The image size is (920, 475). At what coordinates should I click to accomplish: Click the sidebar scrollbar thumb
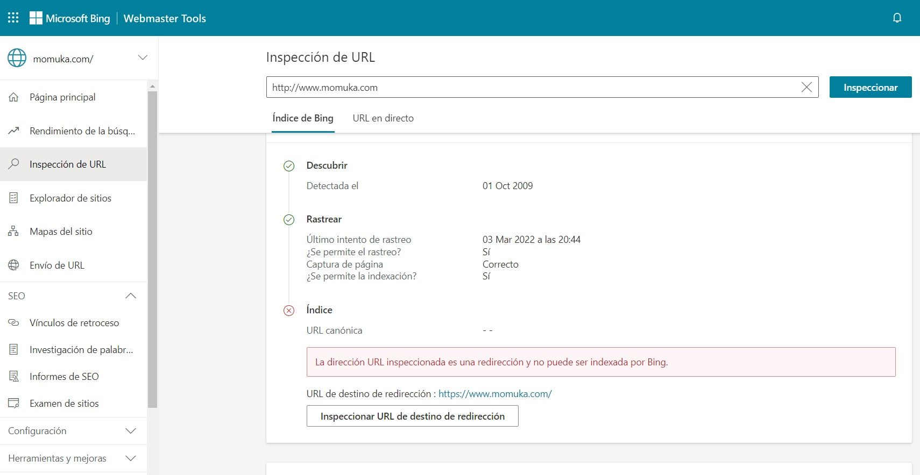tap(152, 249)
